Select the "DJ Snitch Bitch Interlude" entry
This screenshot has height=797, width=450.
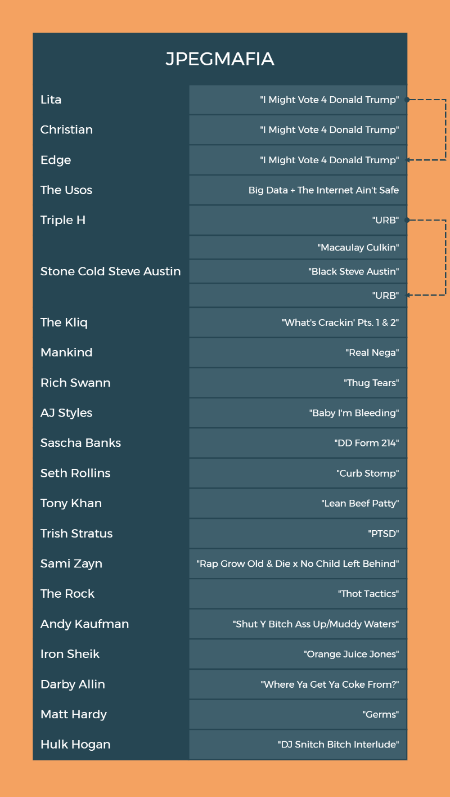338,745
